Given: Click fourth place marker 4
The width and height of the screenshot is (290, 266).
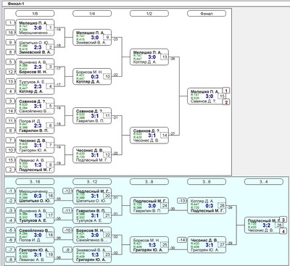Looking at the screenshot, I should 283,231.
